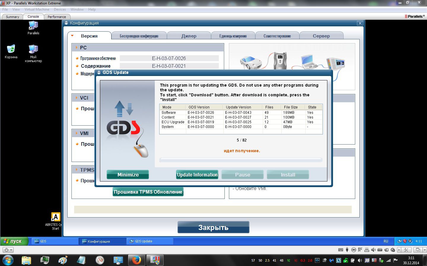Select the Дилер tab
The image size is (427, 266).
(189, 36)
